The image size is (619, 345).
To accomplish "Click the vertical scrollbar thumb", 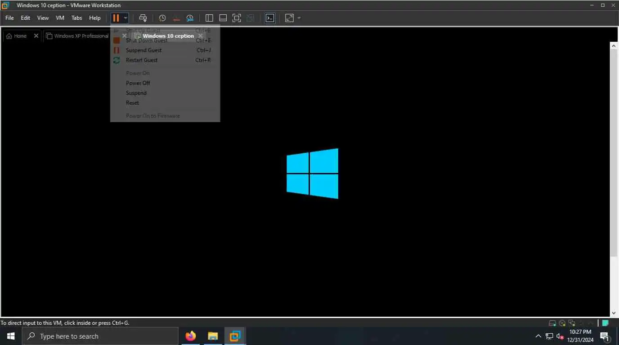I will (614, 153).
